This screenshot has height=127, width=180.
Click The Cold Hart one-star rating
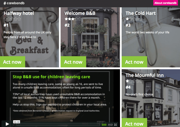134,19
